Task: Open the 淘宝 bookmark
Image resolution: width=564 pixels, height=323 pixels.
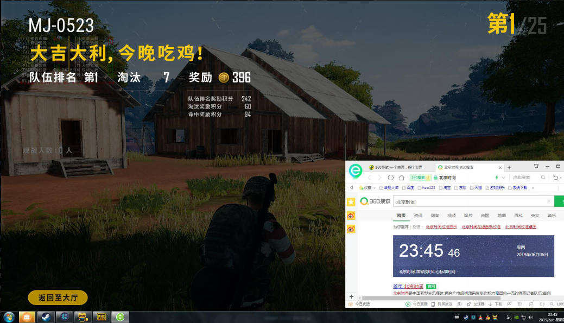Action: tap(445, 188)
